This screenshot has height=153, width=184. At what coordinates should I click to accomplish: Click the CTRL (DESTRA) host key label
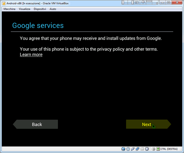point(169,149)
